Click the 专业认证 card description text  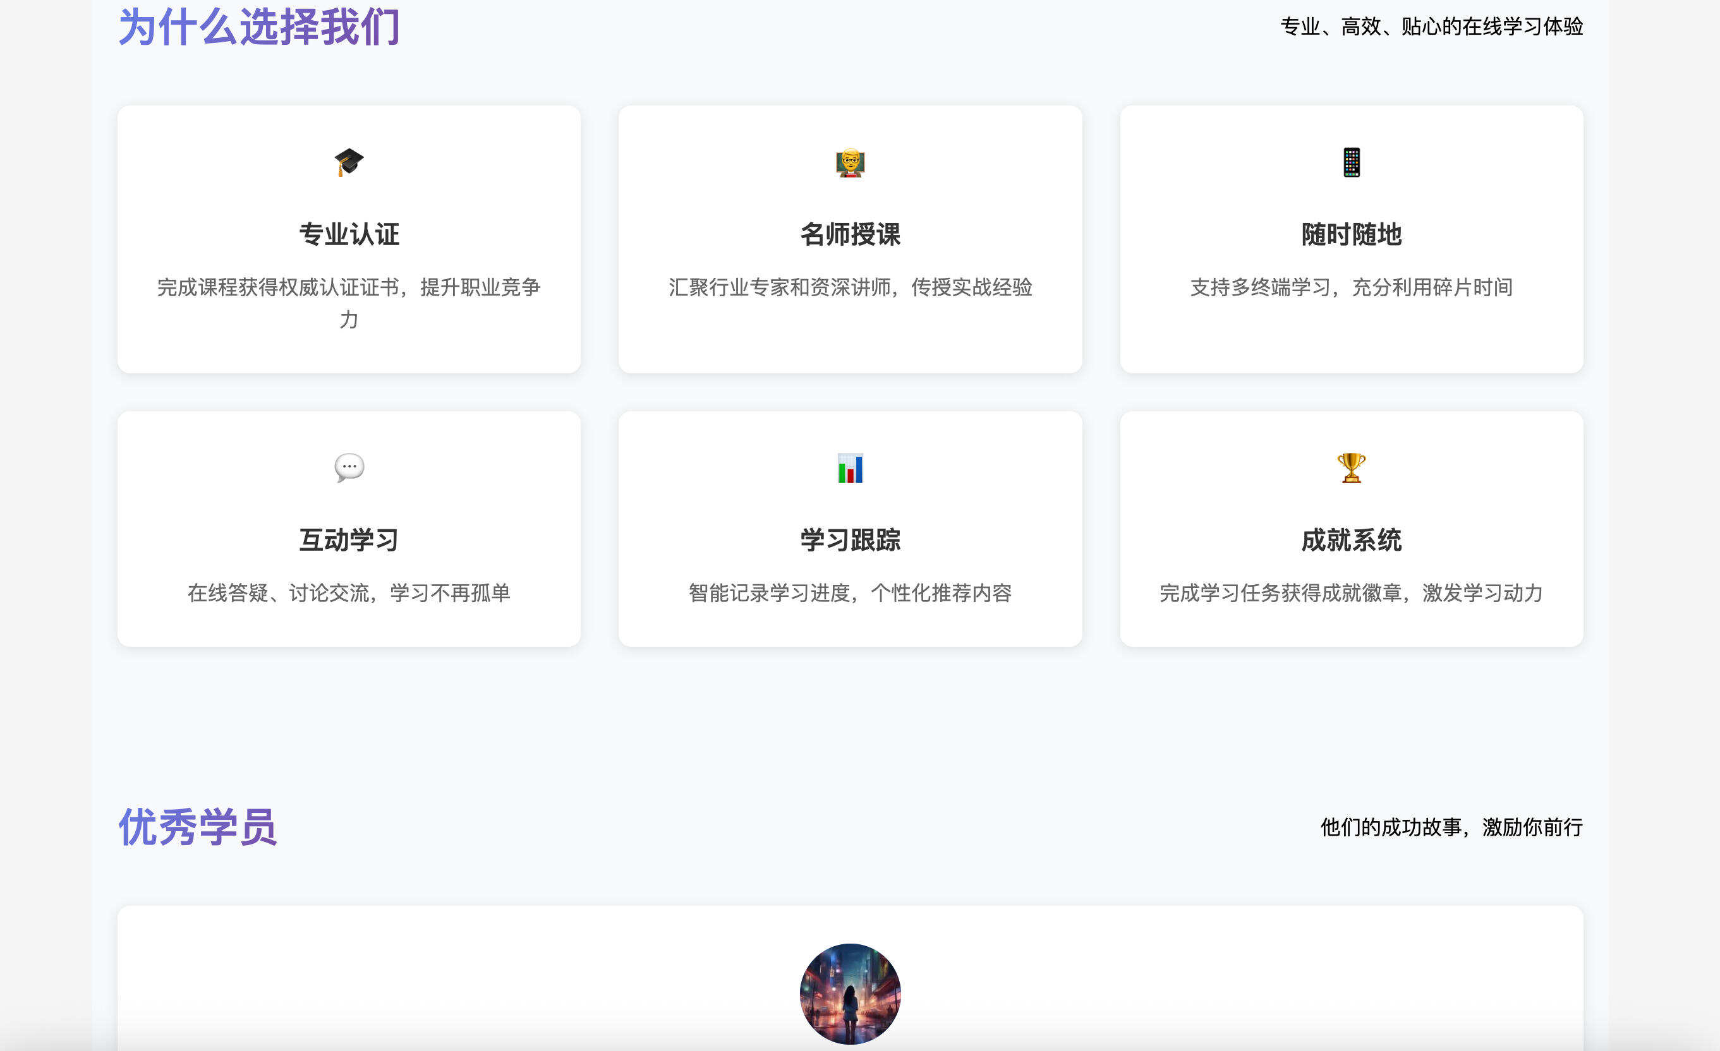coord(349,304)
